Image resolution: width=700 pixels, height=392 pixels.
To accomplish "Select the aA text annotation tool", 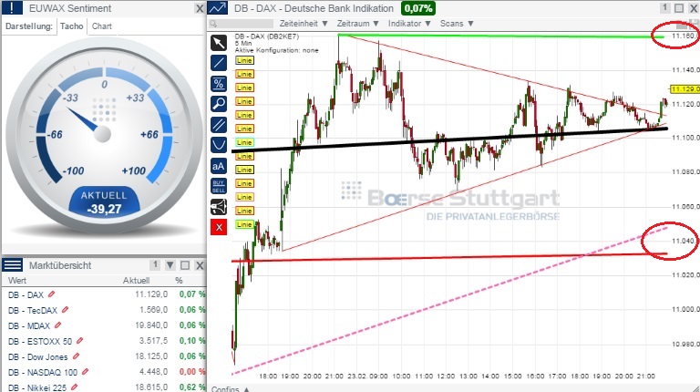I will [219, 166].
